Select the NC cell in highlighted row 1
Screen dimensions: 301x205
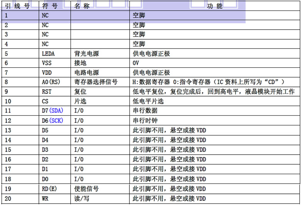pyautogui.click(x=45, y=15)
